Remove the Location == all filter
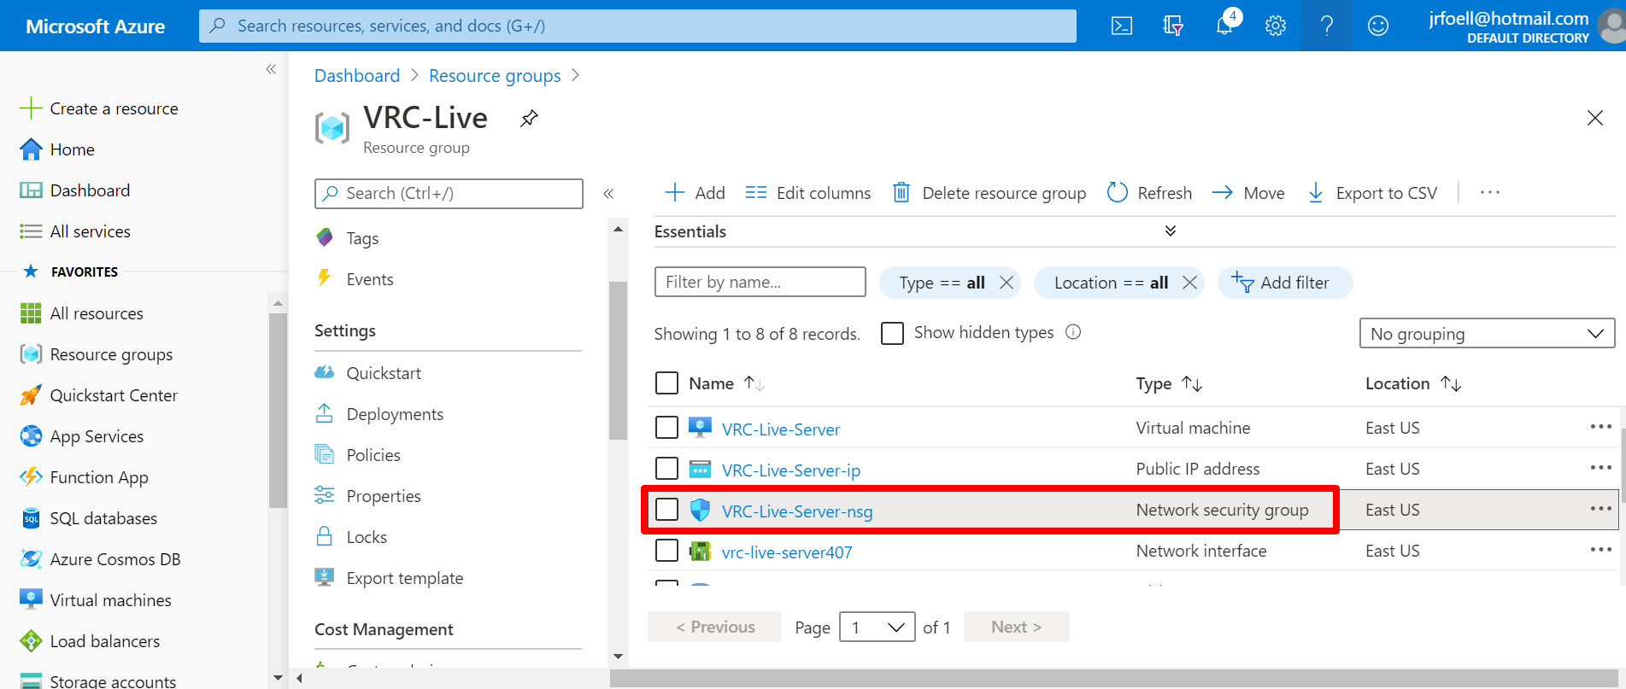Screen dimensions: 1626x689 click(1189, 283)
